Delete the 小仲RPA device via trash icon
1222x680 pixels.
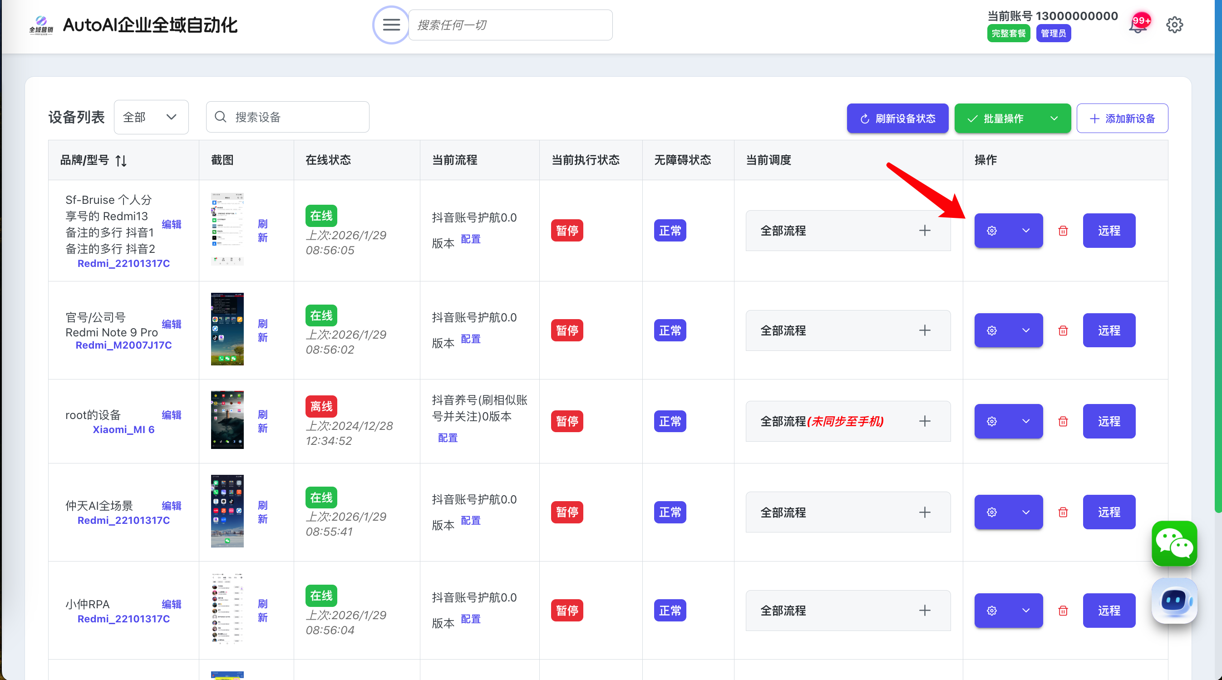coord(1063,611)
